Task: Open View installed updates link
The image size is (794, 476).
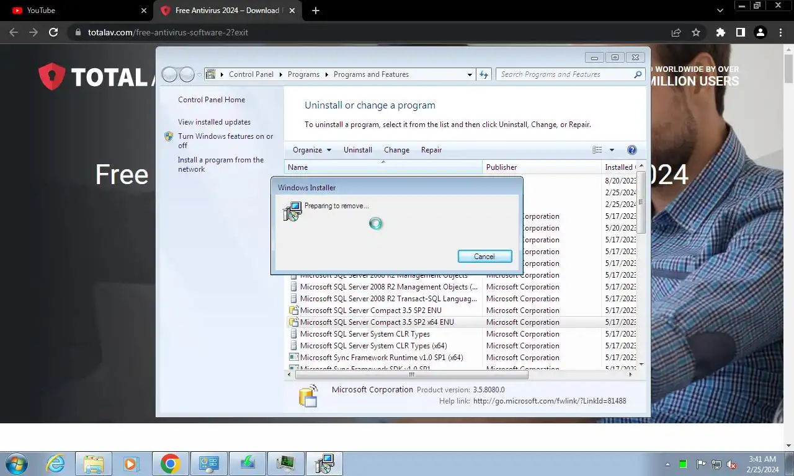Action: click(x=214, y=122)
